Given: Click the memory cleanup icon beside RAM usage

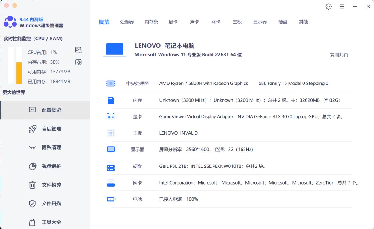Looking at the screenshot, I should (x=78, y=62).
